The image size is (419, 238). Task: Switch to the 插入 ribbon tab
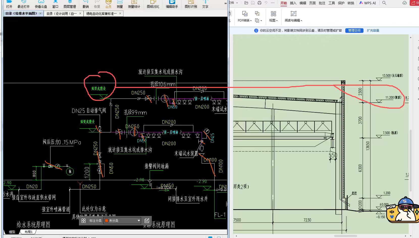point(293,3)
